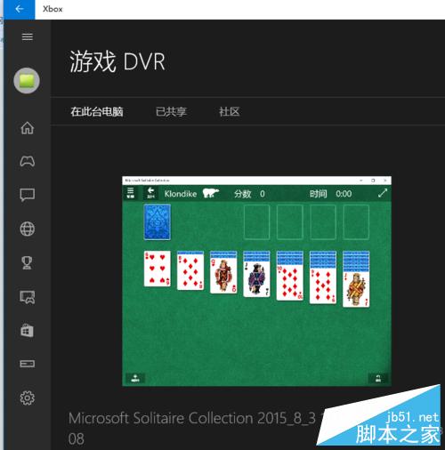The image size is (445, 450).
Task: Switch to the 已共享 tab
Action: 171,112
